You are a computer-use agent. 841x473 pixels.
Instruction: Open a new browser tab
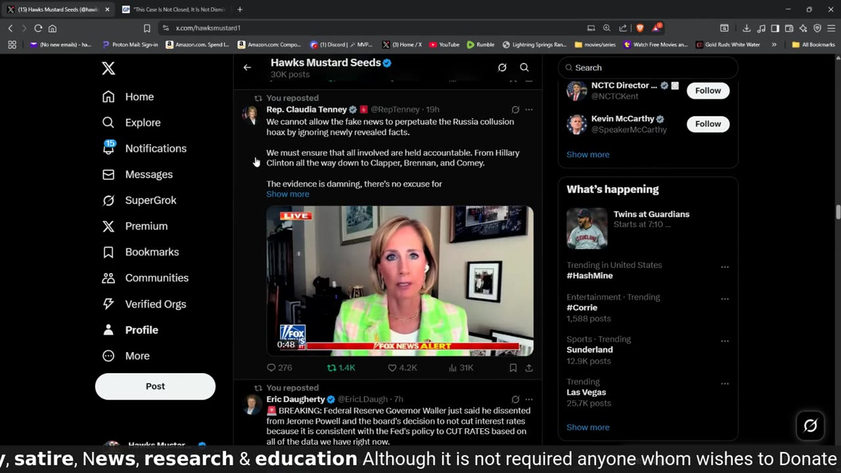(240, 9)
